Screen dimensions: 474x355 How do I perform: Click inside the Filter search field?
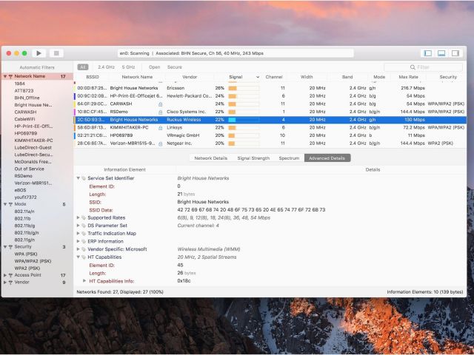click(x=423, y=67)
